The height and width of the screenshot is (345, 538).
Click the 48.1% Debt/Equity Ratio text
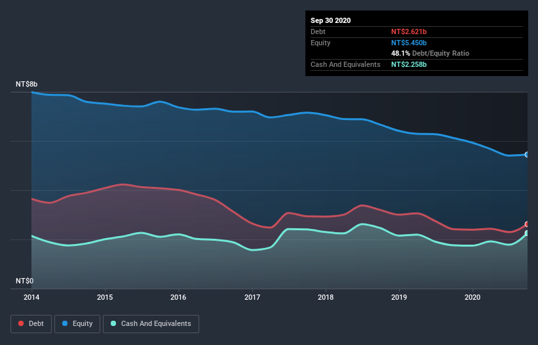pyautogui.click(x=431, y=54)
